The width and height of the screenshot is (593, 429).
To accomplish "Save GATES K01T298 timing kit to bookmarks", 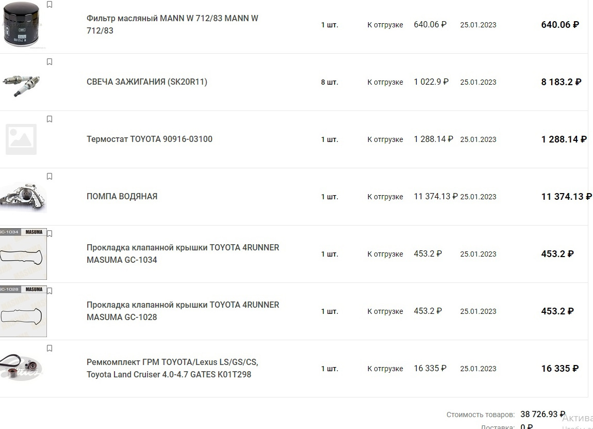I will pos(50,348).
